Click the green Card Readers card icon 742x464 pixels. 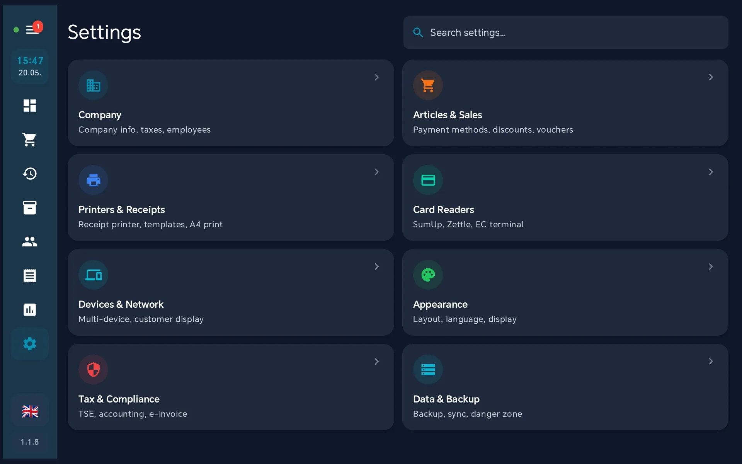click(428, 180)
